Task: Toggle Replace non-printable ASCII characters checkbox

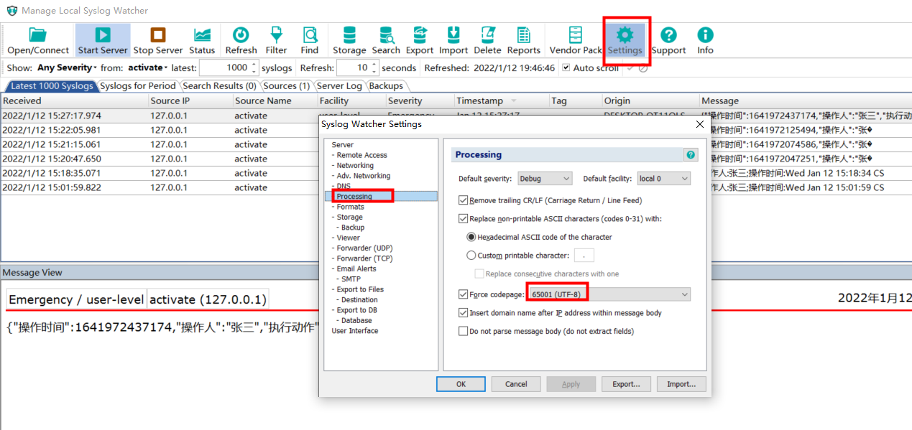Action: 463,219
